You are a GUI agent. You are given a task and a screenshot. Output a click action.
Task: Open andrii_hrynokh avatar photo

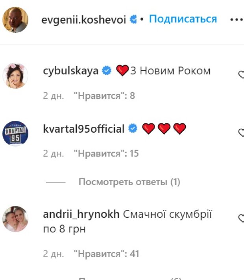(15, 219)
